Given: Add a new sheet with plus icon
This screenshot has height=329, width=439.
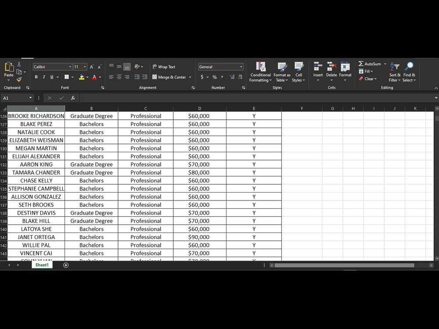Looking at the screenshot, I should (x=66, y=265).
